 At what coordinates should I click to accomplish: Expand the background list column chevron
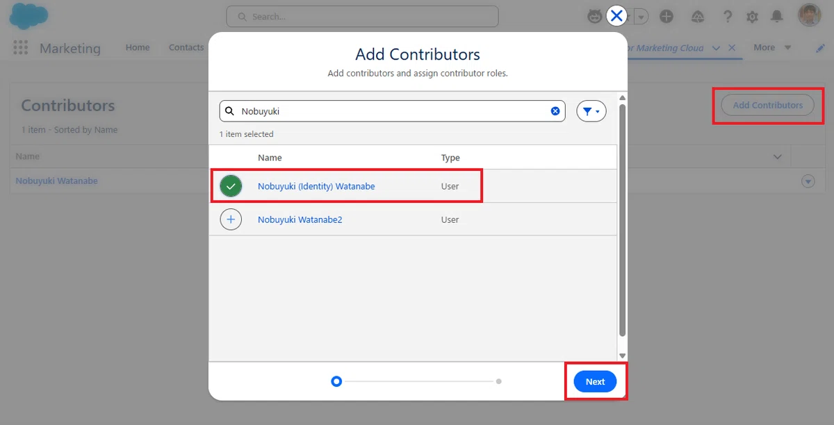(778, 157)
